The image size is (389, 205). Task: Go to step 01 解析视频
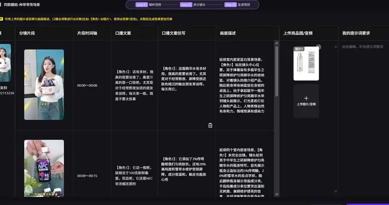click(x=149, y=5)
